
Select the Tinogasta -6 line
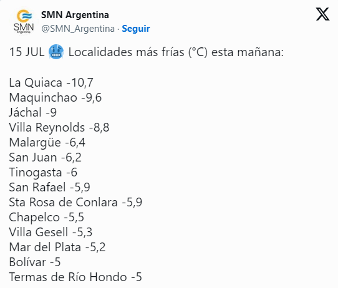43,172
